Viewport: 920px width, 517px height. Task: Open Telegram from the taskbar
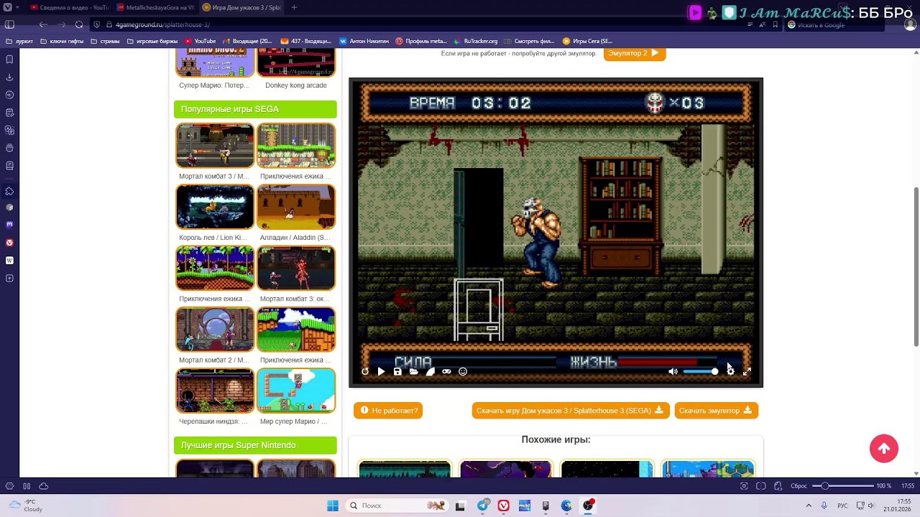[482, 506]
